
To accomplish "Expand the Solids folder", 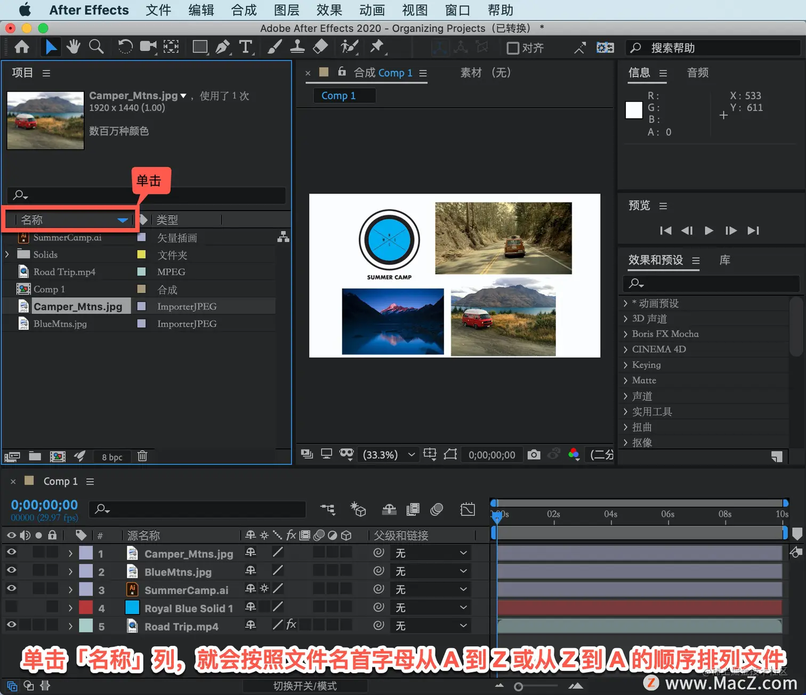I will click(x=7, y=254).
